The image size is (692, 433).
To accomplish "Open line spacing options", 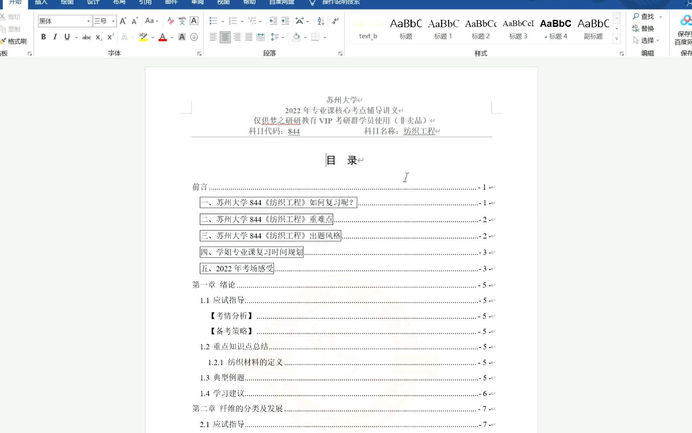I will click(275, 37).
